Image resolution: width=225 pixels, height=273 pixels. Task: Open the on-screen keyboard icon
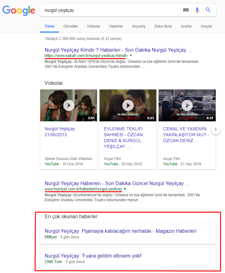[186, 10]
